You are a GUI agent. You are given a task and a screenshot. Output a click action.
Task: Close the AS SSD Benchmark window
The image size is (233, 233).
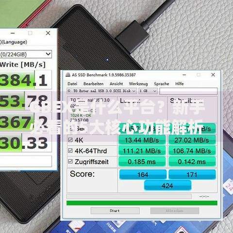[x=213, y=75]
